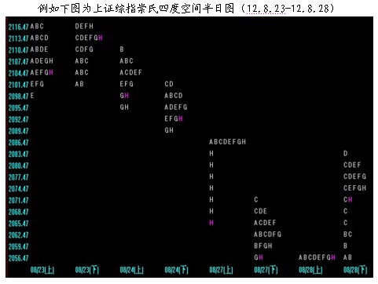Click the ABCDEFGH row in 08/28 morning
Viewport: 378px width, 284px height.
317,257
